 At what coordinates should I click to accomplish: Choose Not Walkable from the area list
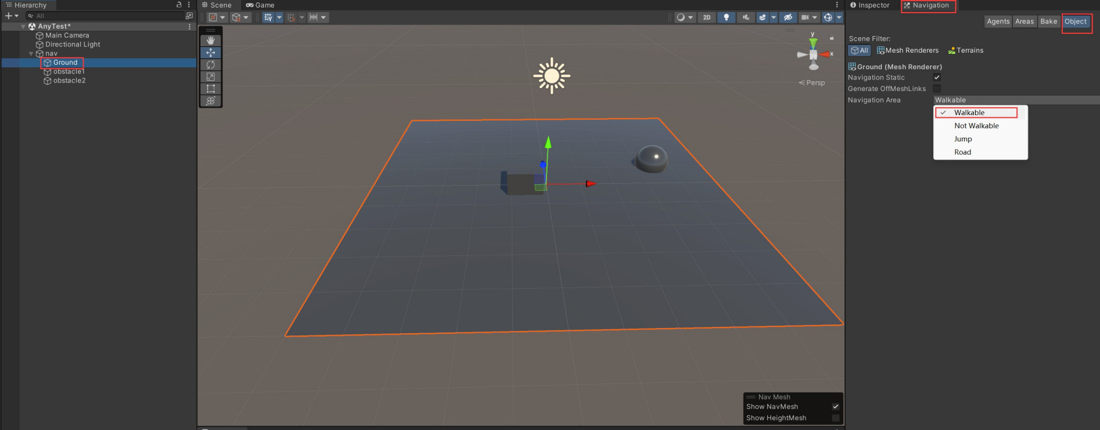[x=976, y=126]
